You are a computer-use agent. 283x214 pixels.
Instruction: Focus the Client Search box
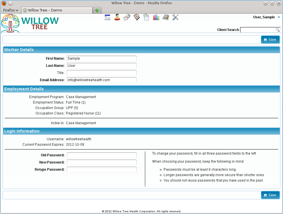260,30
